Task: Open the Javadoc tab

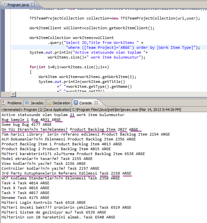Action: tap(37, 103)
